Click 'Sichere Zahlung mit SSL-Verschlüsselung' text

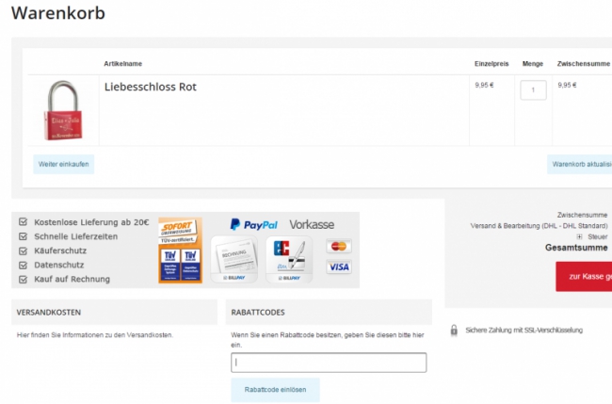[523, 331]
